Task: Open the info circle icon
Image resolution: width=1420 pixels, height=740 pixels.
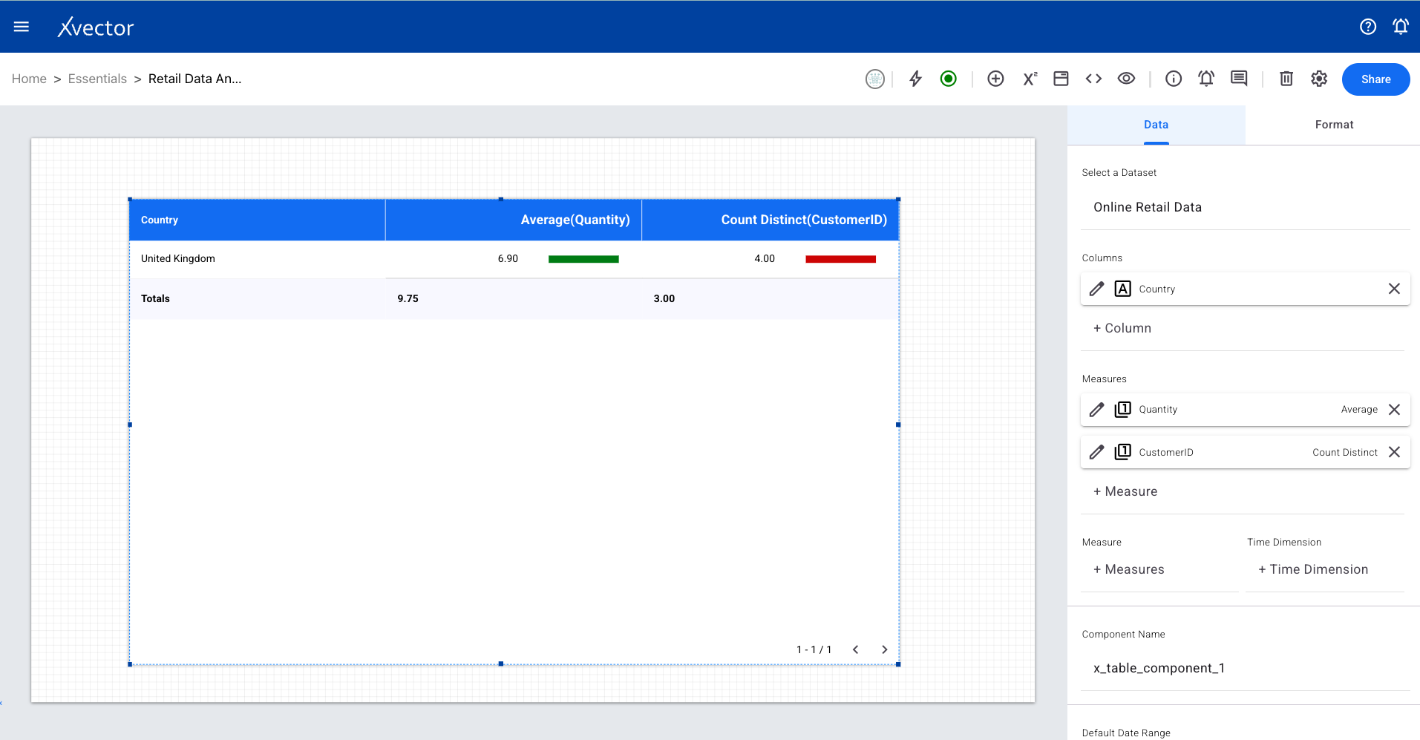Action: pos(1174,79)
